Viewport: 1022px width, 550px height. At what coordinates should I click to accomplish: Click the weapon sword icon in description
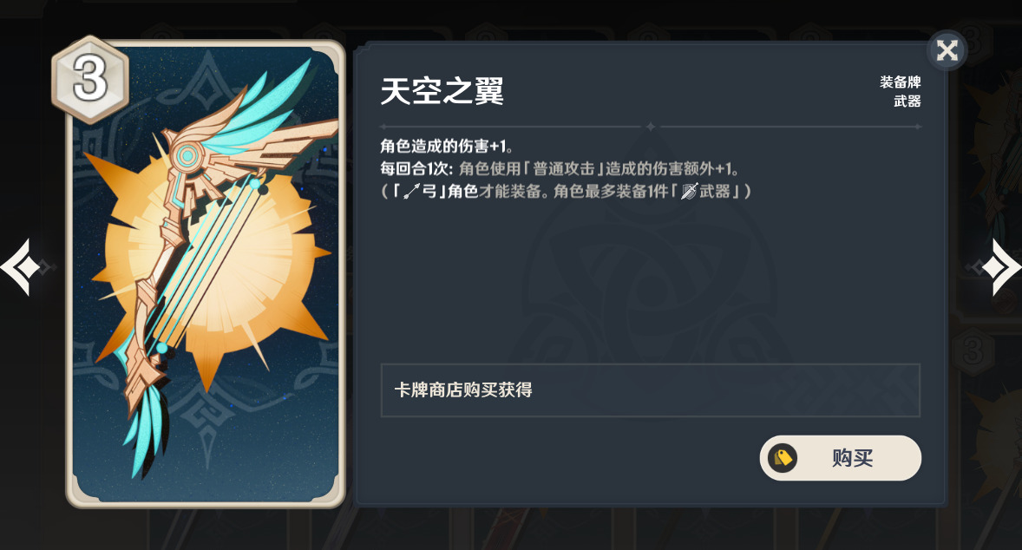pos(689,191)
